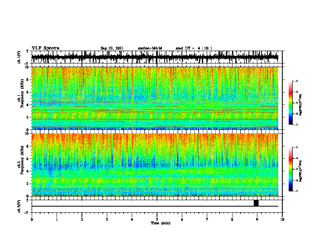The image size is (318, 246).
Task: Click the log(PSD) label beside ch.1 color bar
Action: point(301,105)
